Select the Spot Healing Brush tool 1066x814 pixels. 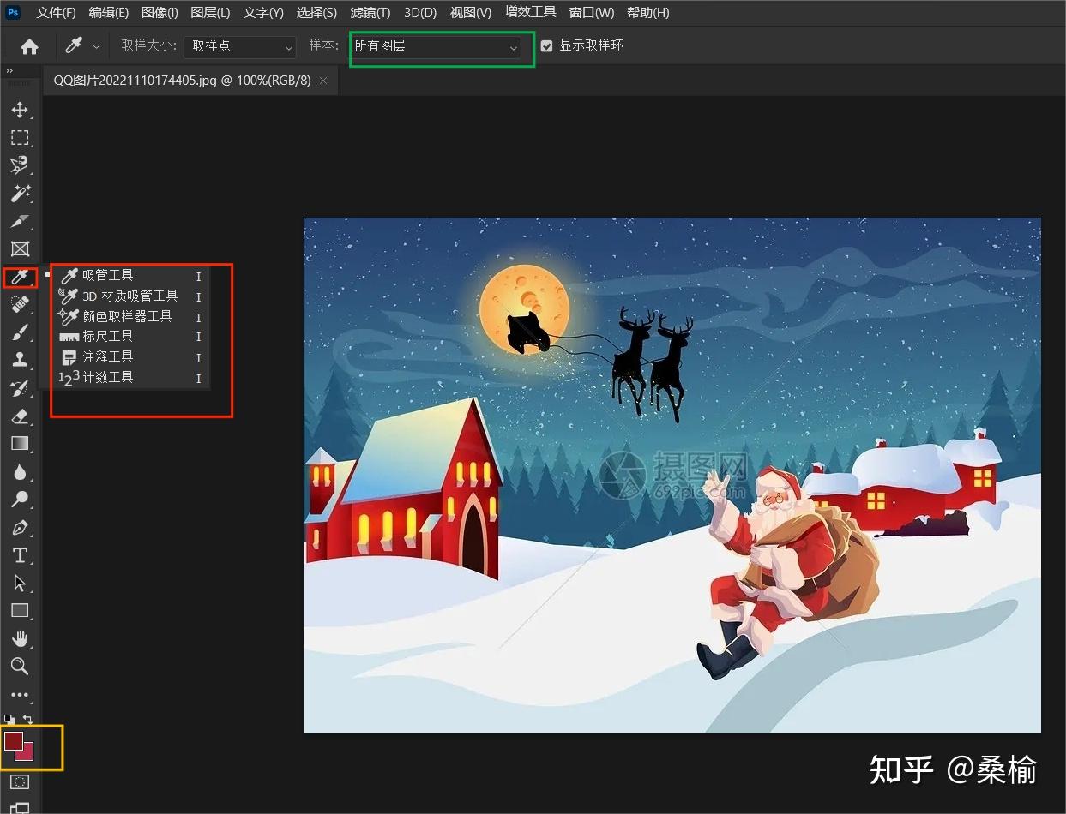point(20,304)
